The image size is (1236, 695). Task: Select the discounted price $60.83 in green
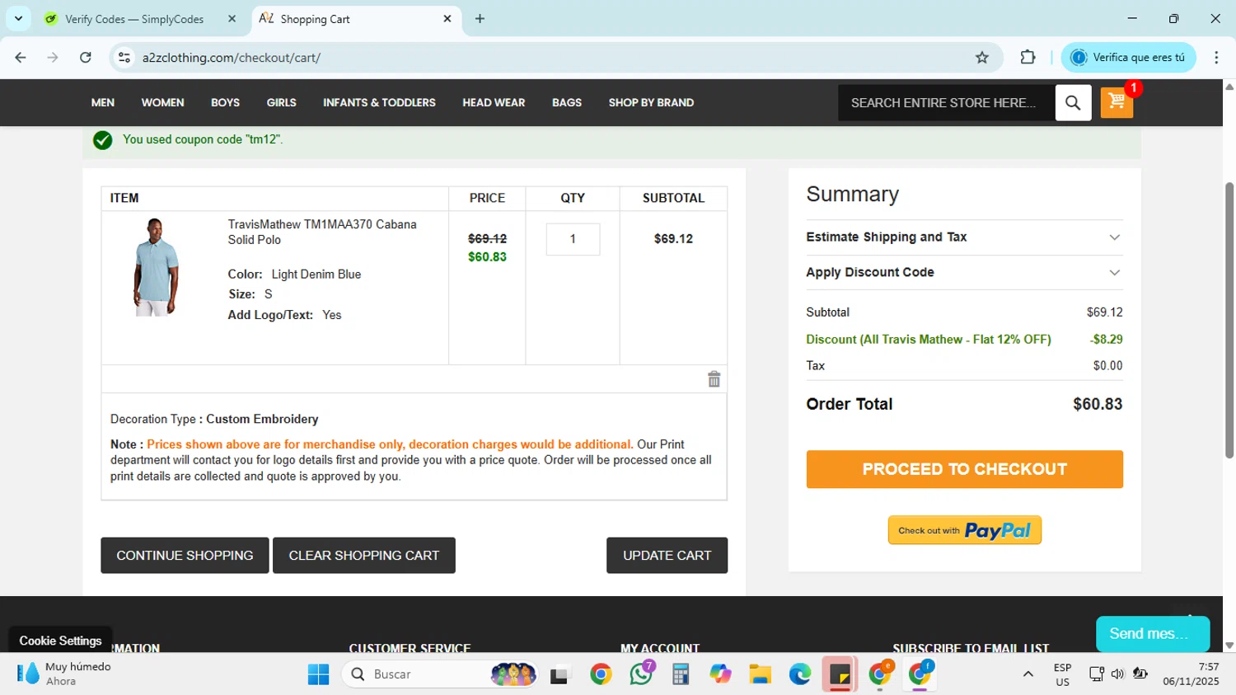pos(487,257)
